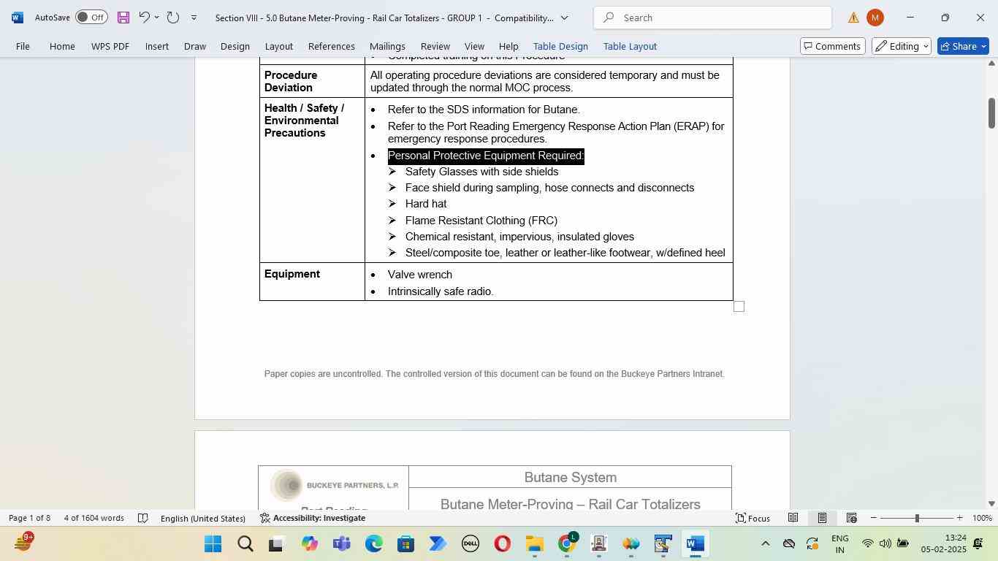Open the Draw tab
The width and height of the screenshot is (998, 561).
(194, 46)
